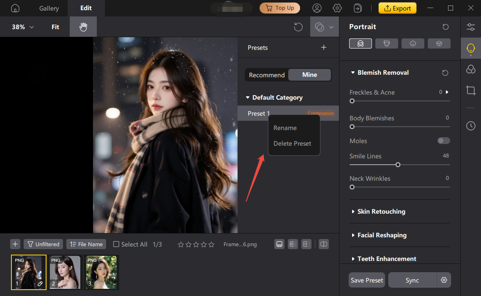Open the Adjustments sliders panel icon
Image resolution: width=481 pixels, height=296 pixels.
pyautogui.click(x=470, y=27)
